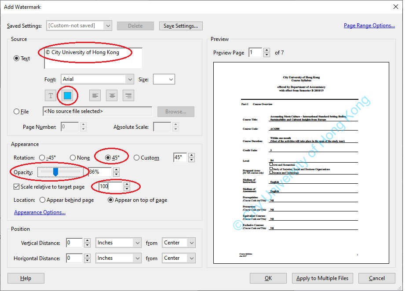Open Page Range Options
Viewport: 420px width, 291px height.
pyautogui.click(x=369, y=25)
